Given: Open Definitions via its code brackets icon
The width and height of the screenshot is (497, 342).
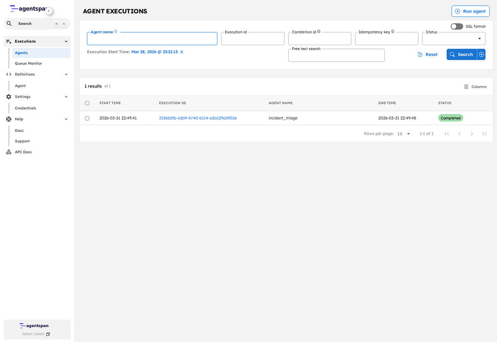Looking at the screenshot, I should (x=8, y=74).
